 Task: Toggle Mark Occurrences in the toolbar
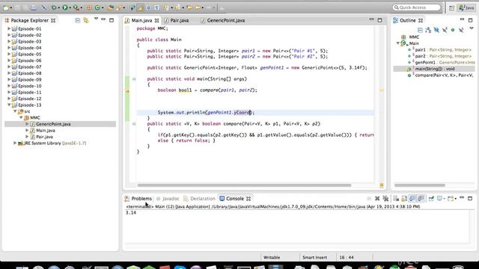pos(140,7)
